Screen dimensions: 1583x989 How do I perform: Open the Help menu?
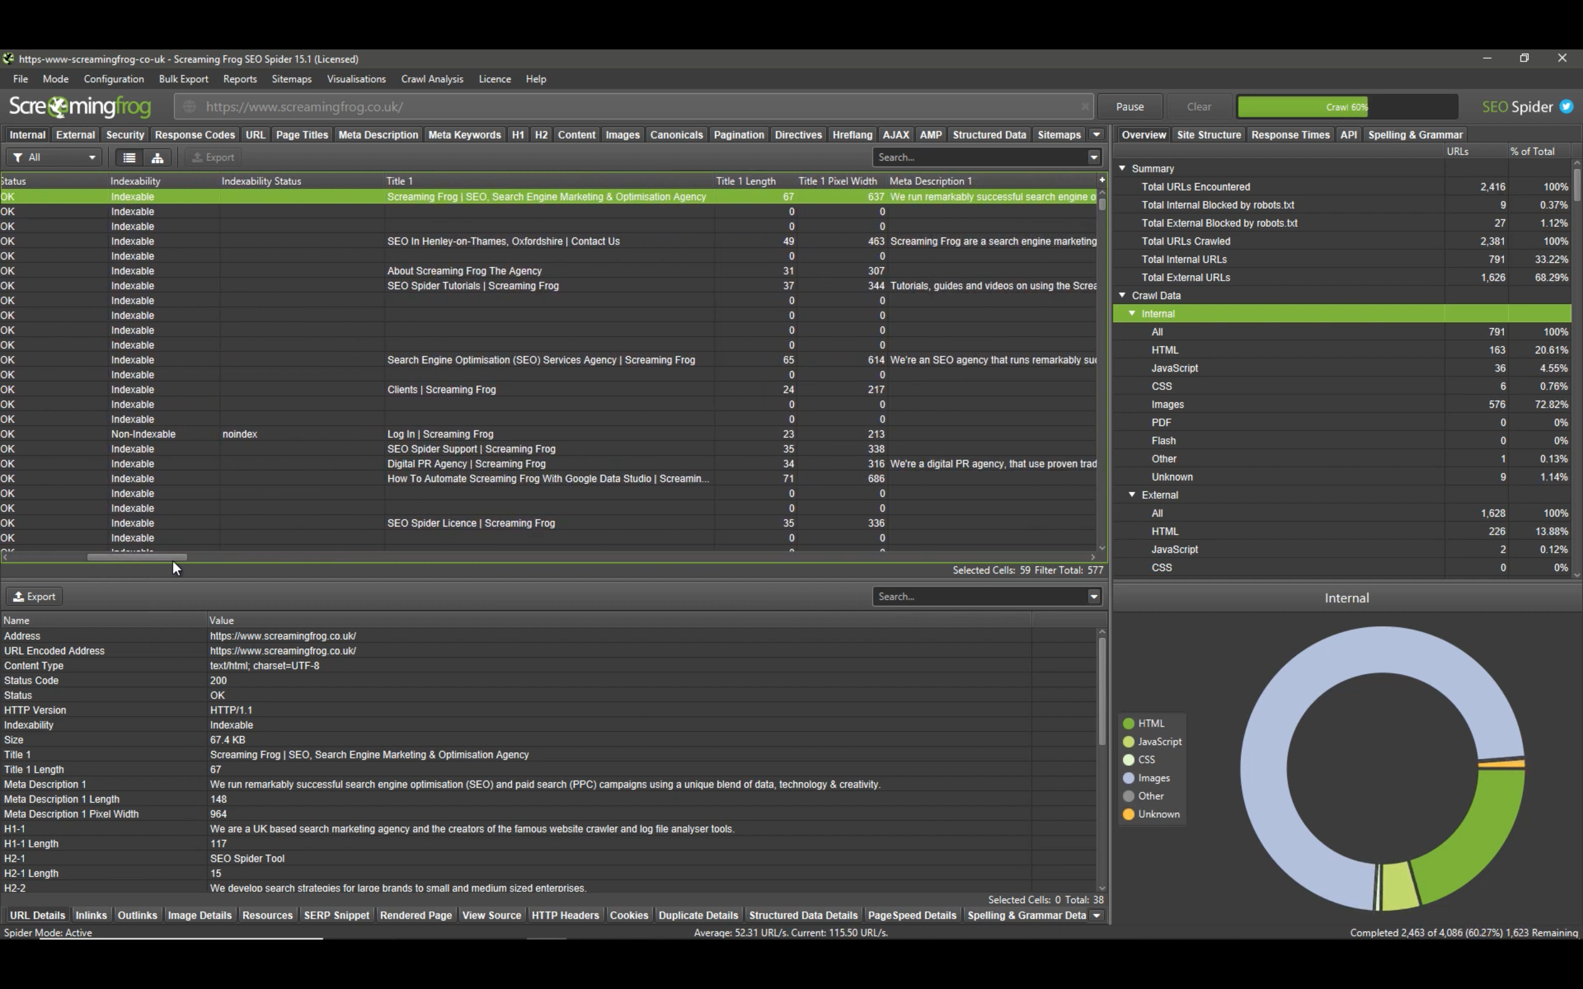click(535, 79)
